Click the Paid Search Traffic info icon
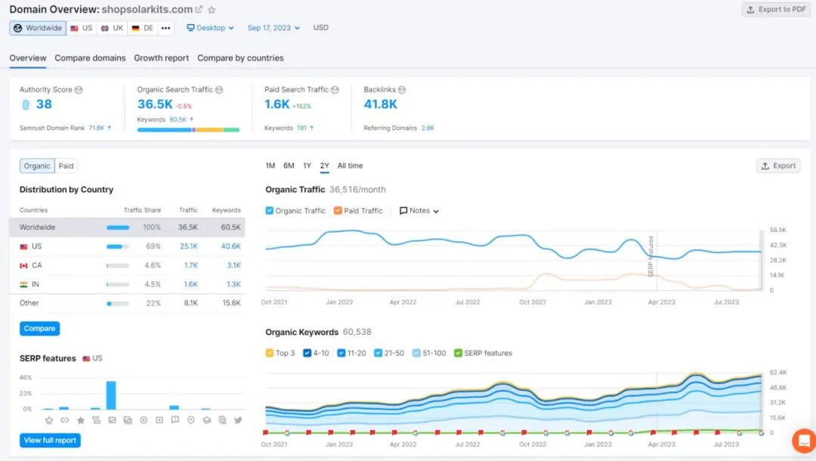The width and height of the screenshot is (816, 461). click(335, 90)
